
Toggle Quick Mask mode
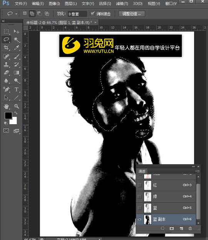6,130
